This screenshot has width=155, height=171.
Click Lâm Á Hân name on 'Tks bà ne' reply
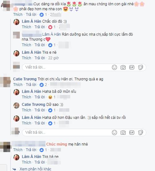coord(32,157)
